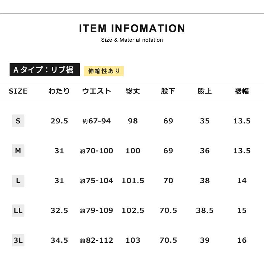Click the 約67-94 waist value for S
The height and width of the screenshot is (258, 264).
97,121
